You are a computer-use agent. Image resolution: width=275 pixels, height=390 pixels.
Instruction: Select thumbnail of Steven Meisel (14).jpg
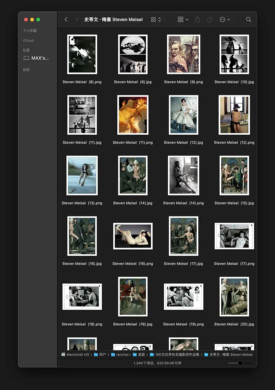[133, 175]
